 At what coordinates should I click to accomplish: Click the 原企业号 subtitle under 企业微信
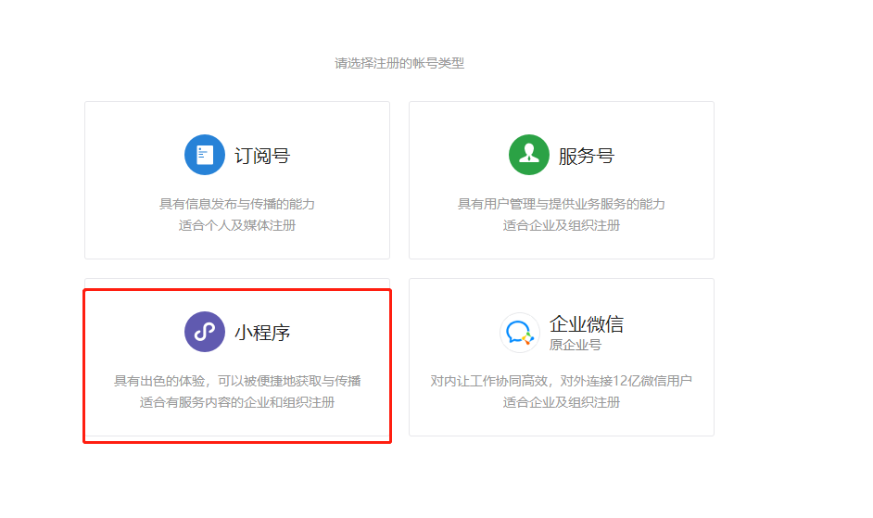click(576, 345)
